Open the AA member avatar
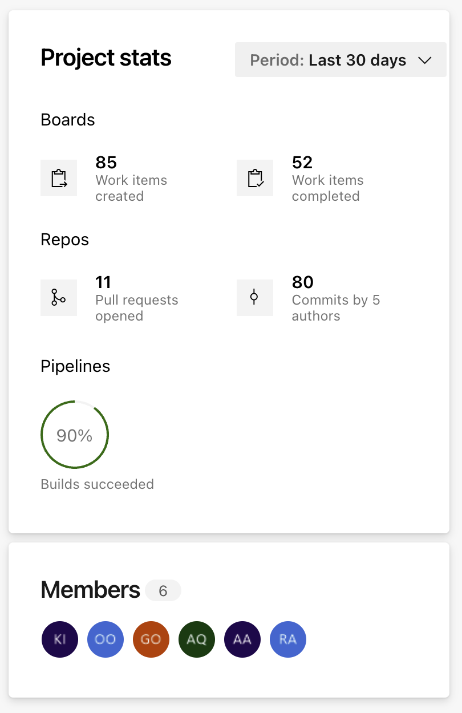 point(242,639)
